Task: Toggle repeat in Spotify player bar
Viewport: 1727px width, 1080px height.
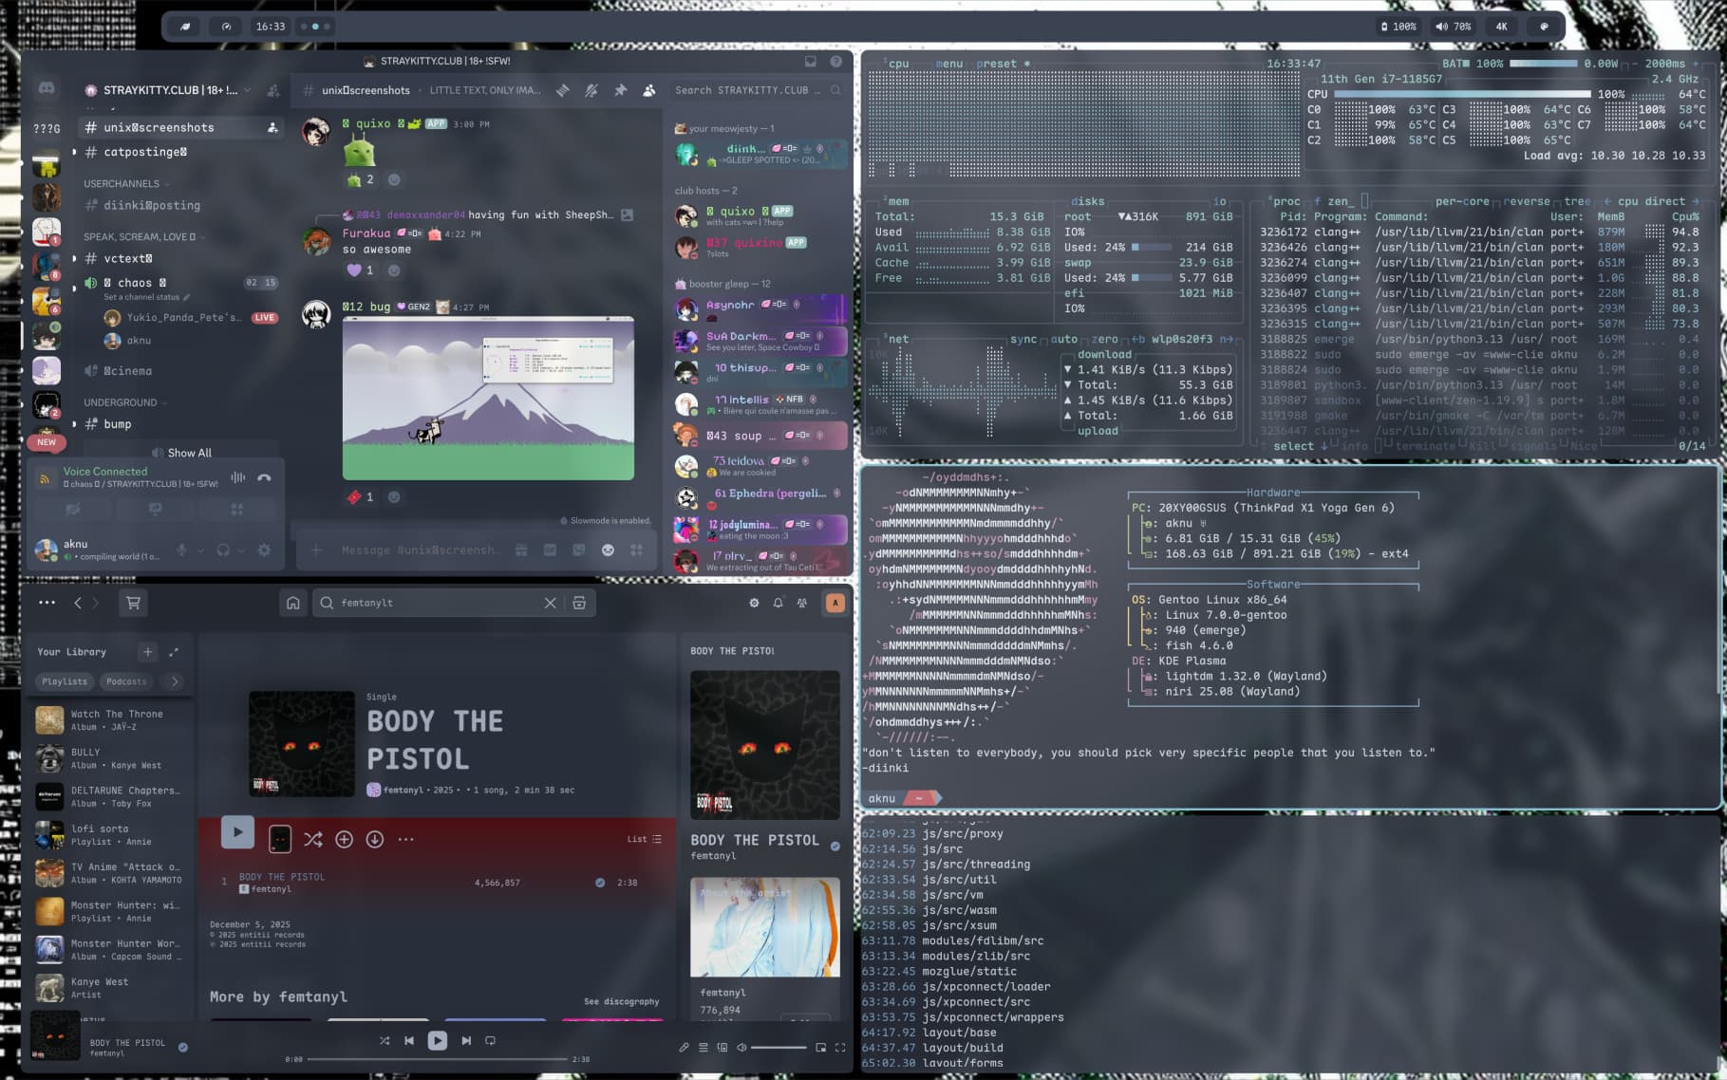Action: pyautogui.click(x=491, y=1040)
